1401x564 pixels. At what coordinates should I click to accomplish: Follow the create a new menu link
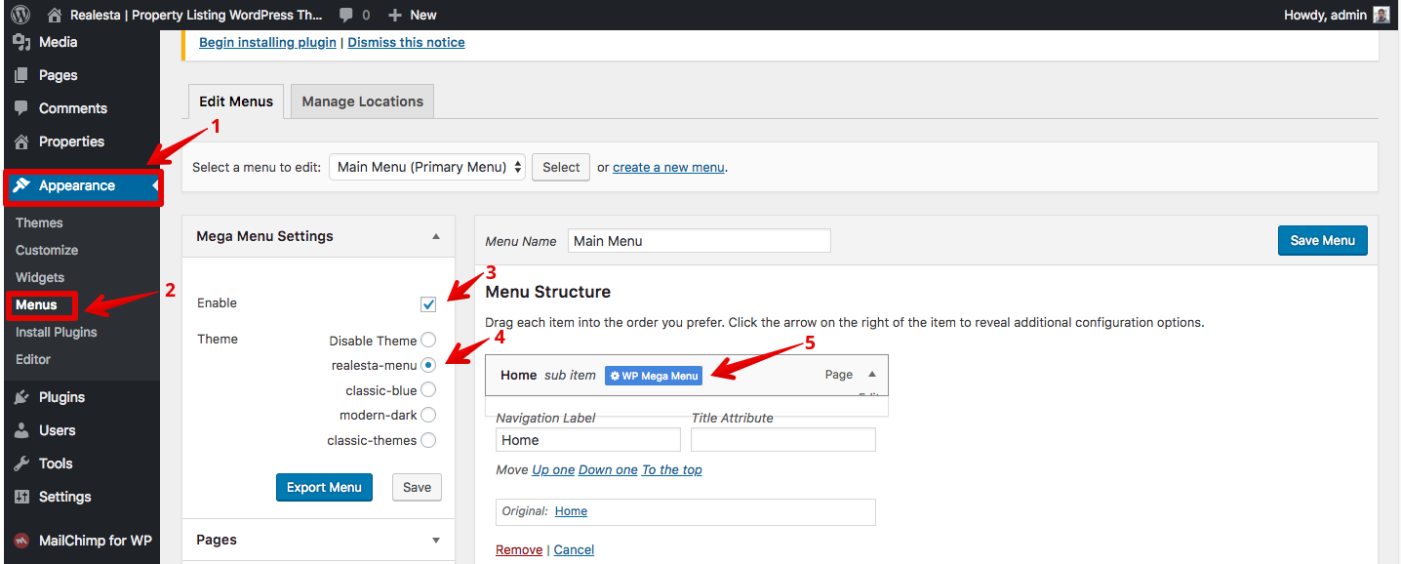(x=668, y=167)
